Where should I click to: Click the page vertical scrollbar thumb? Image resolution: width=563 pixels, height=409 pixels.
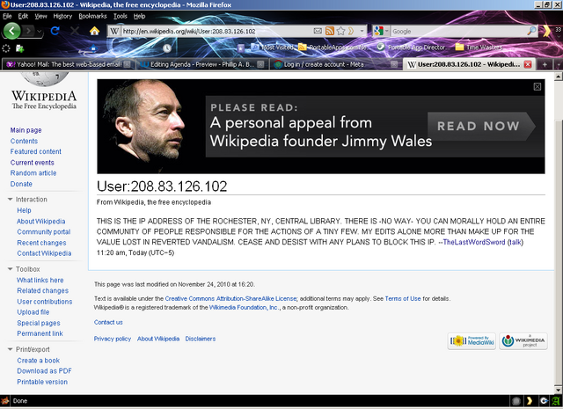559,252
